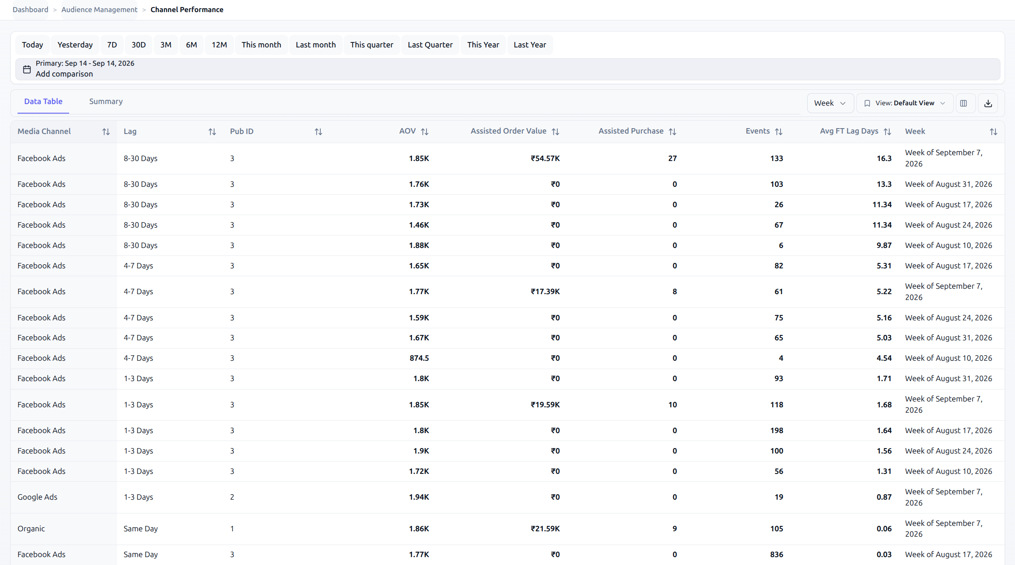Expand the View: Default View dropdown
Screen dimensions: 1015x565
click(905, 103)
